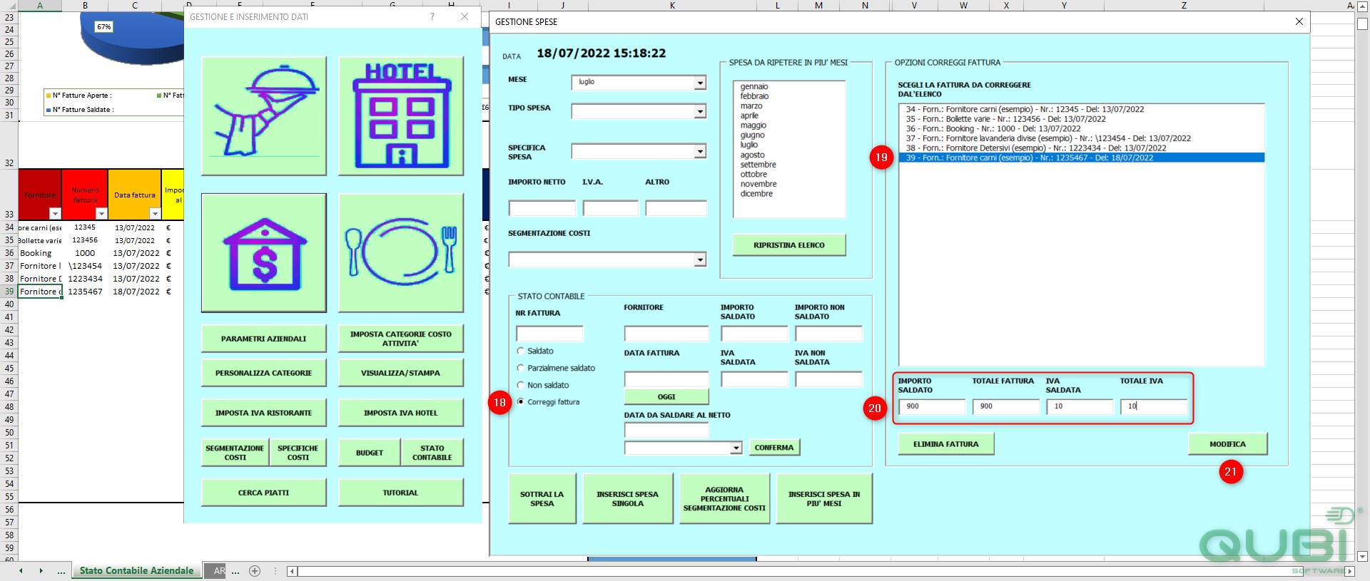Viewport: 1370px width, 581px height.
Task: Expand the MESE dropdown
Action: coord(700,83)
